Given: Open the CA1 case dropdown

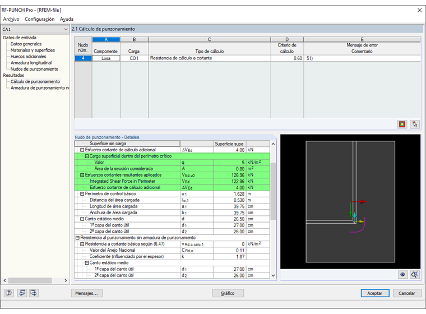Looking at the screenshot, I should (66, 29).
